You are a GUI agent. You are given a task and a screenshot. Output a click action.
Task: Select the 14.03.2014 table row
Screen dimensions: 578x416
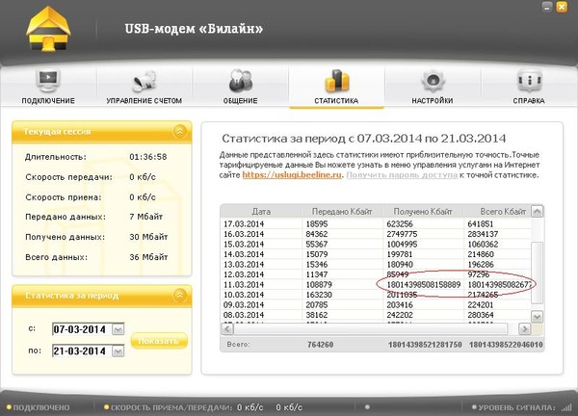click(376, 254)
